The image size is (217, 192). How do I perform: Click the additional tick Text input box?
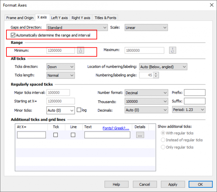pyautogui.click(x=107, y=135)
